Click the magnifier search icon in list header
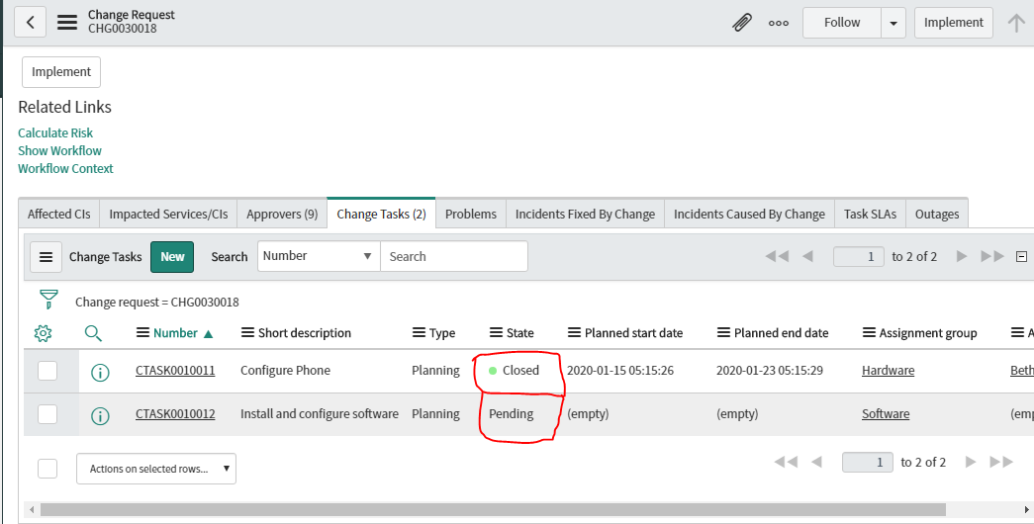The image size is (1034, 524). click(x=93, y=333)
